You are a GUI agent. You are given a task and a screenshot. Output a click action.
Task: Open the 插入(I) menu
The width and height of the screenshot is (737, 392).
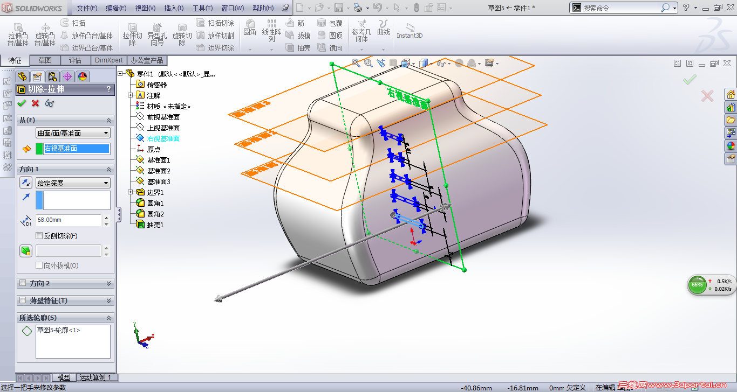174,8
